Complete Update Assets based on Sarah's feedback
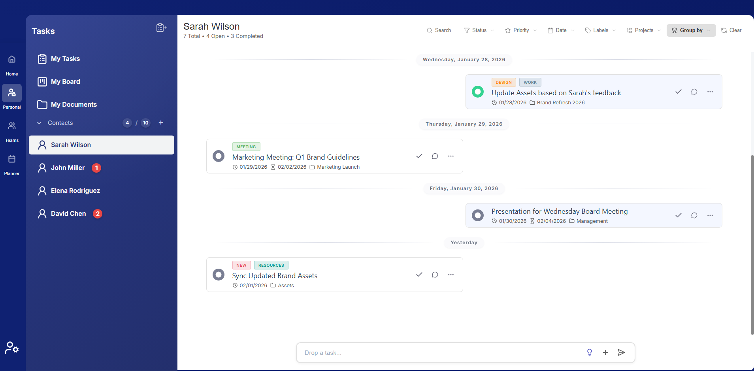This screenshot has height=371, width=754. [679, 92]
